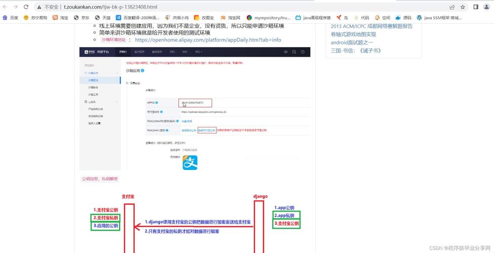
Task: Open the browser side panel
Action: (476, 7)
